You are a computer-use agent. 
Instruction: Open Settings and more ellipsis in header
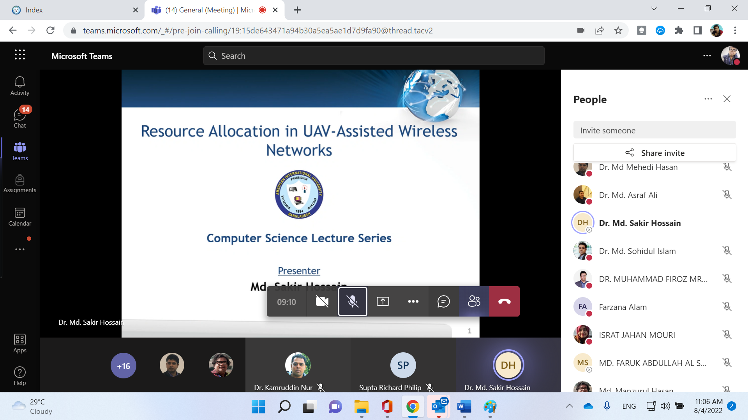(707, 56)
